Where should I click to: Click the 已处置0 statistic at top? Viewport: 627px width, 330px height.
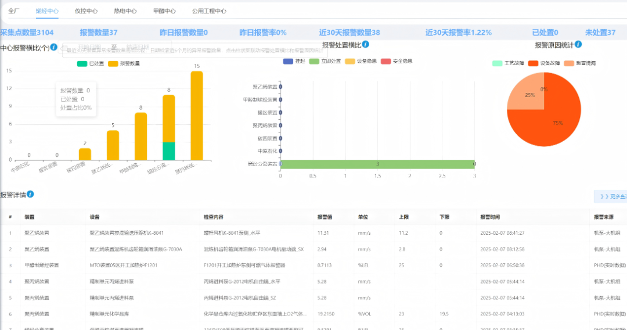(545, 33)
